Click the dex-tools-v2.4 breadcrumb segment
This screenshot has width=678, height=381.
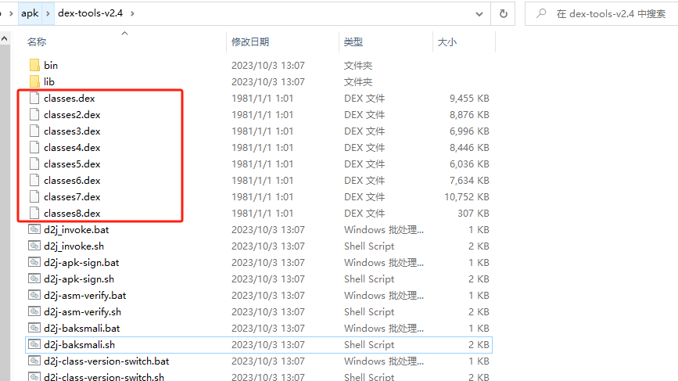91,13
